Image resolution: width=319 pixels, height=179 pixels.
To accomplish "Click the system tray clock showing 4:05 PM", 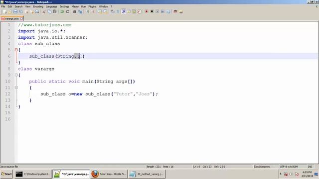I will tap(307, 174).
